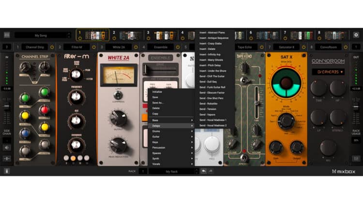Bypass the ConvoRoom slot power button
Viewport: 363px width, 204px height.
click(346, 47)
